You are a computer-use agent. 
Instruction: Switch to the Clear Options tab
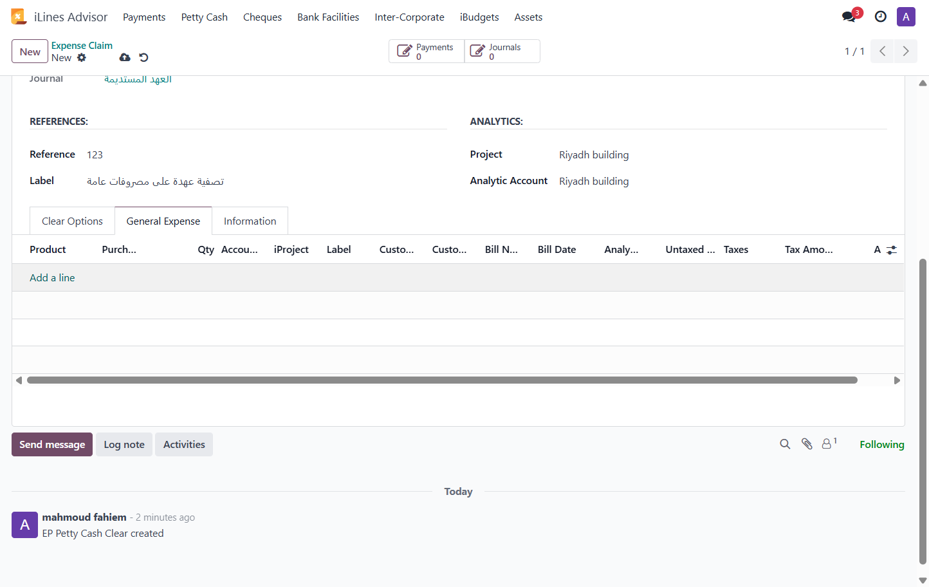72,221
